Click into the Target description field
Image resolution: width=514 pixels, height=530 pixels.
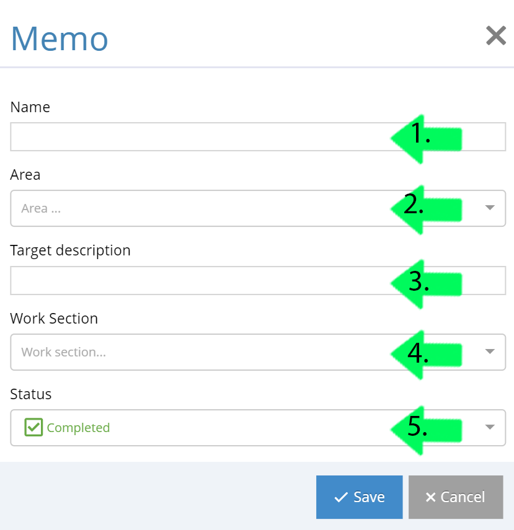click(x=258, y=281)
